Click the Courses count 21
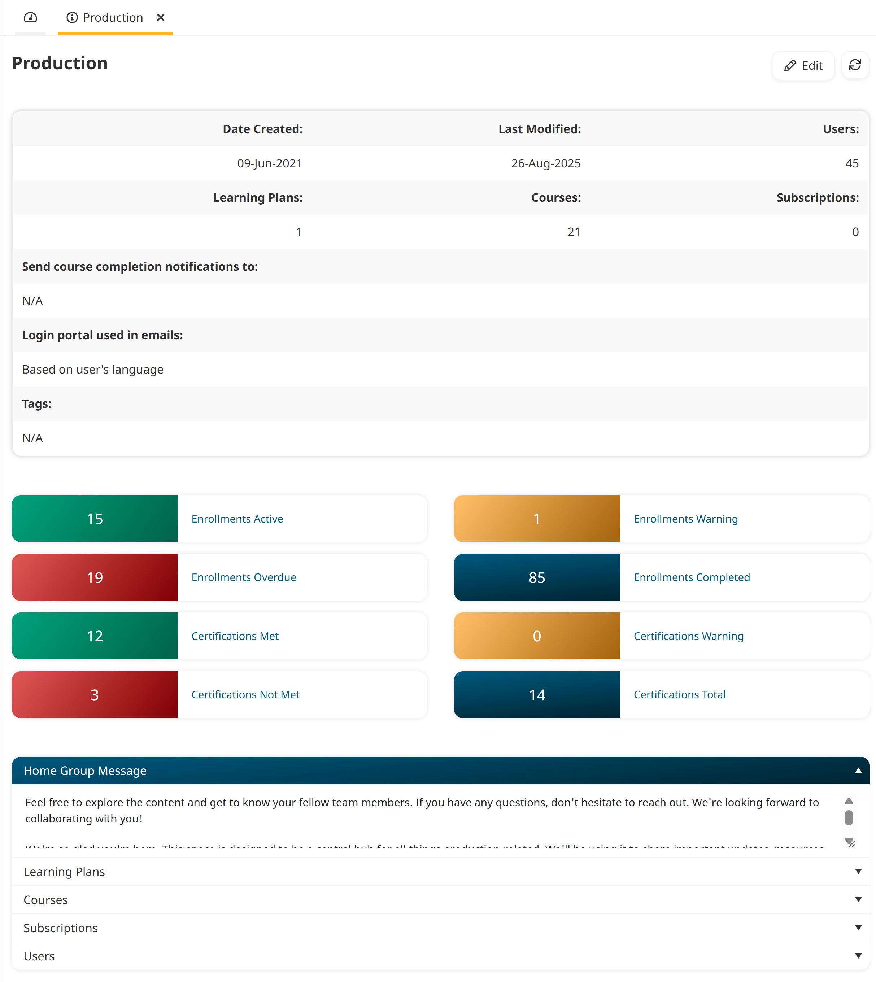Screen dimensions: 876x982 (x=574, y=232)
